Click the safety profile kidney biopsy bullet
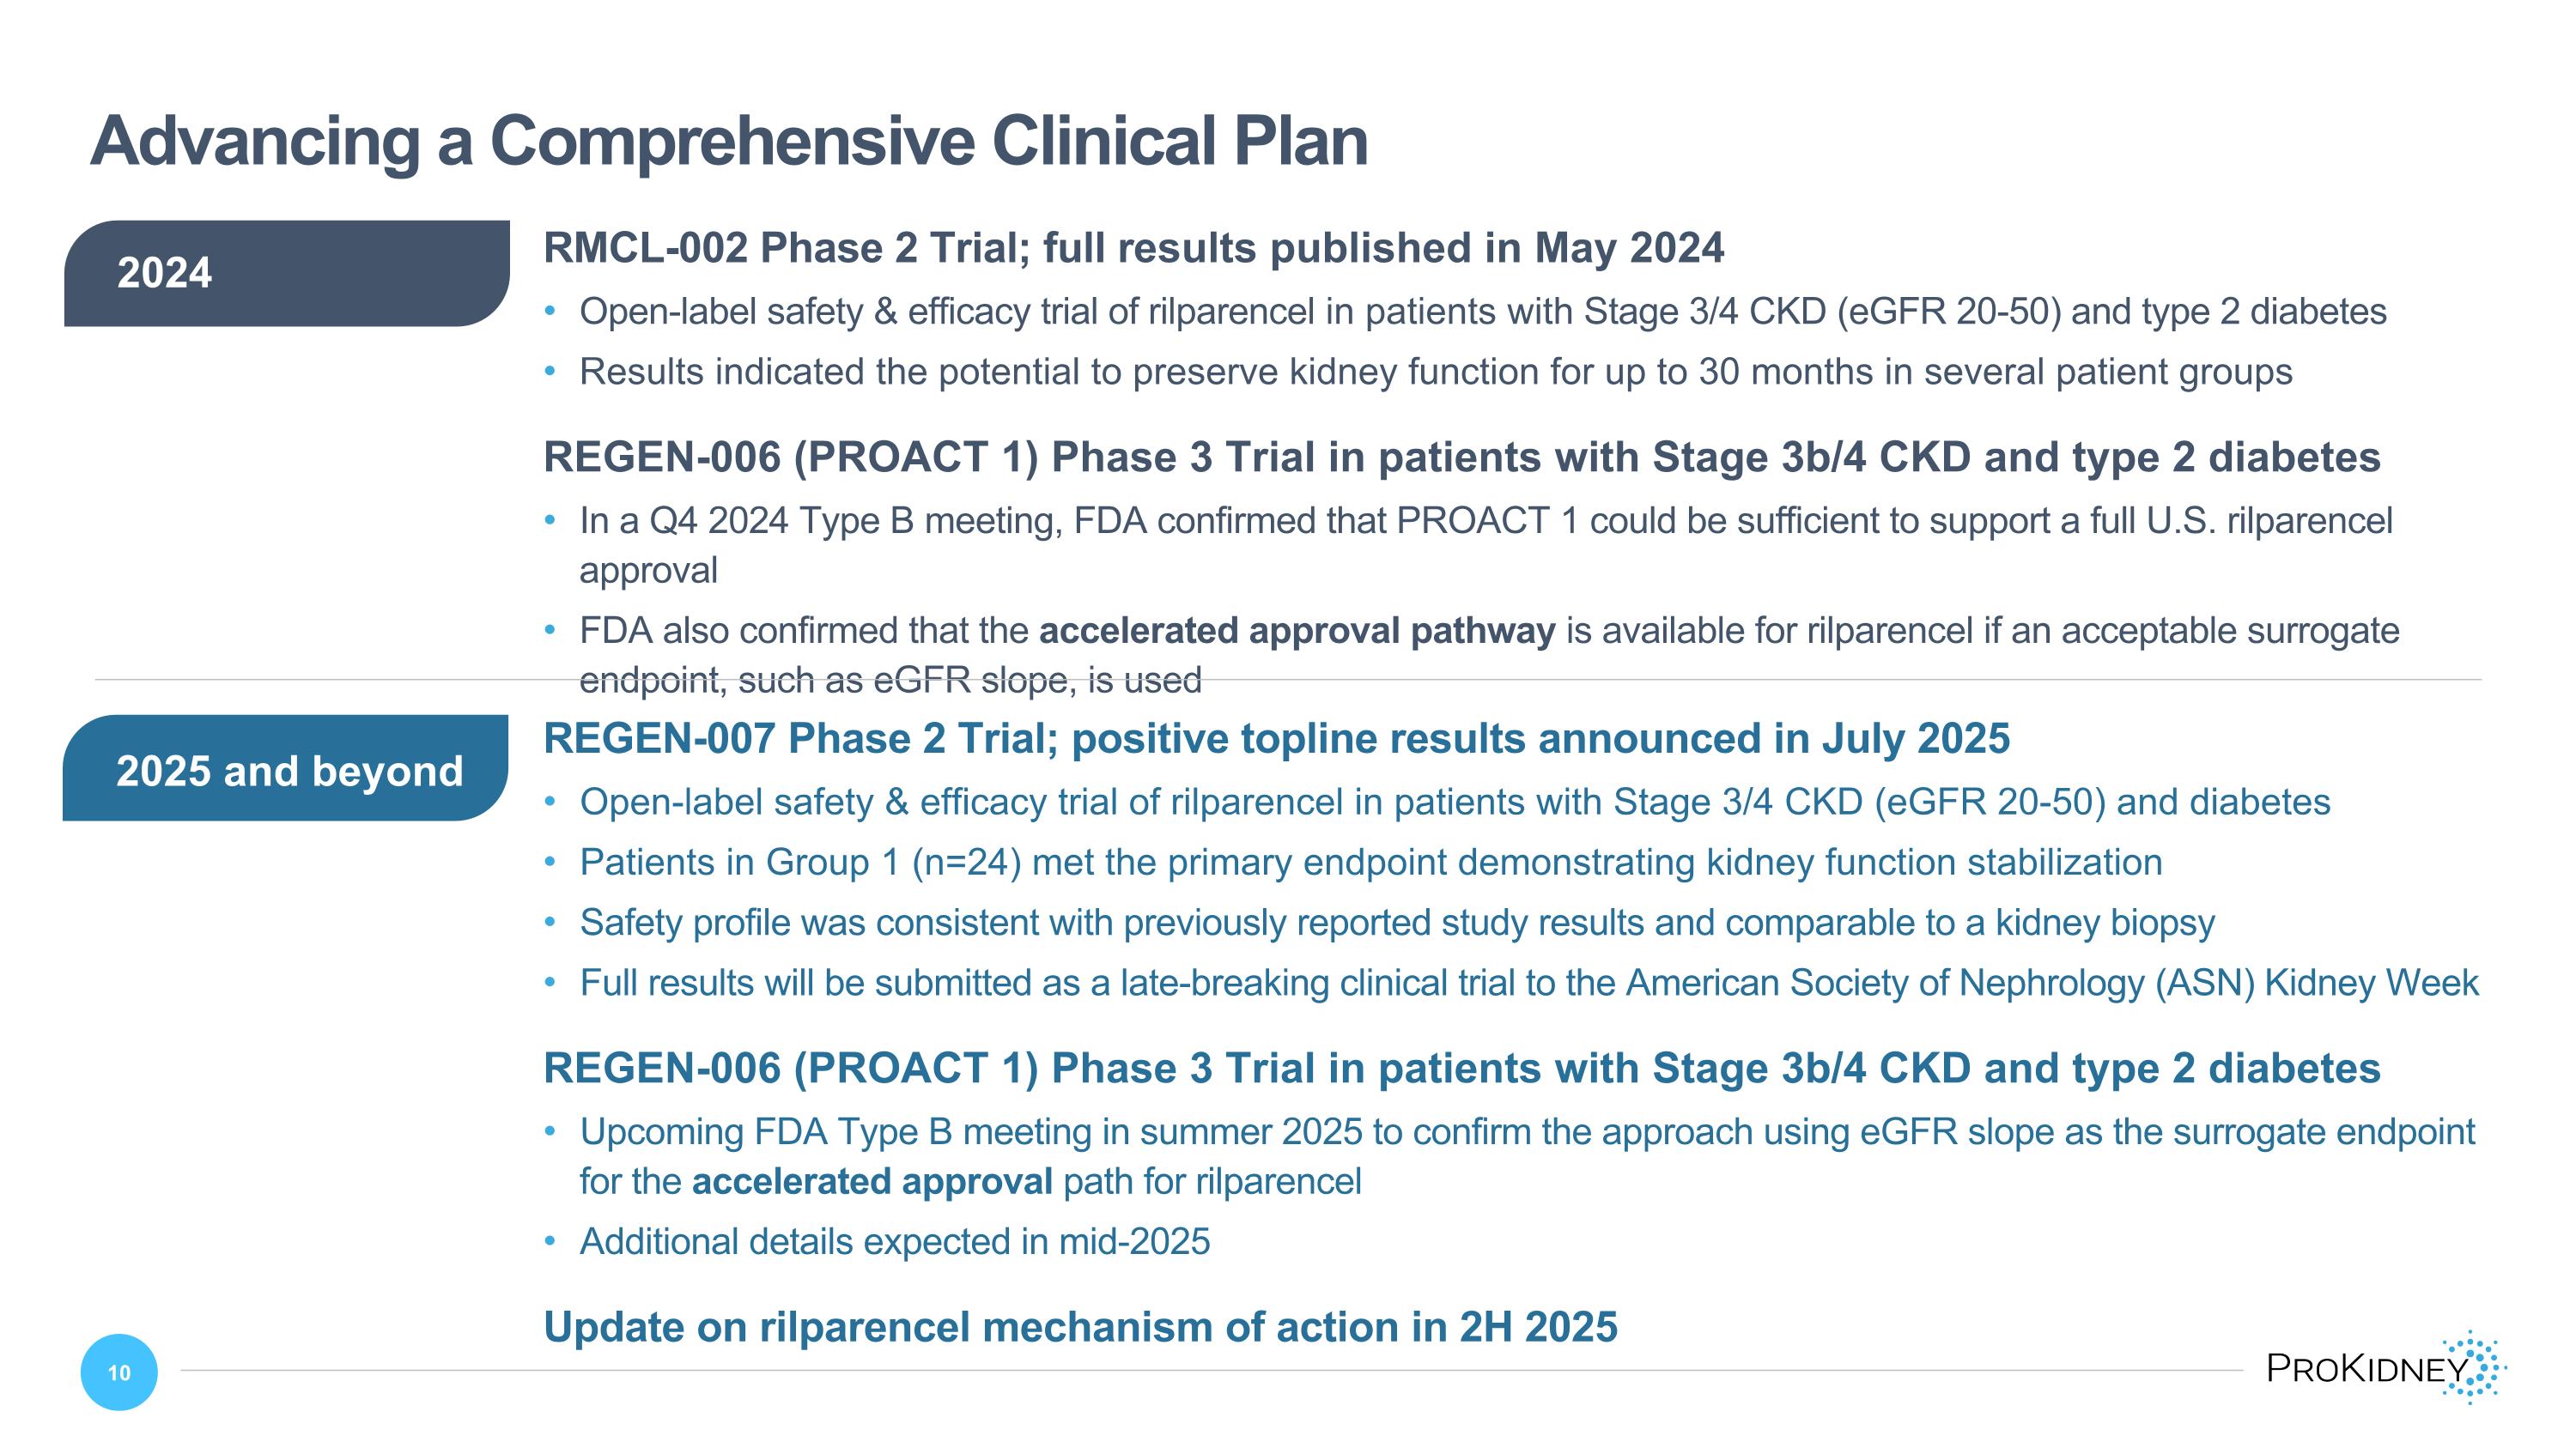The width and height of the screenshot is (2576, 1448). point(1396,923)
